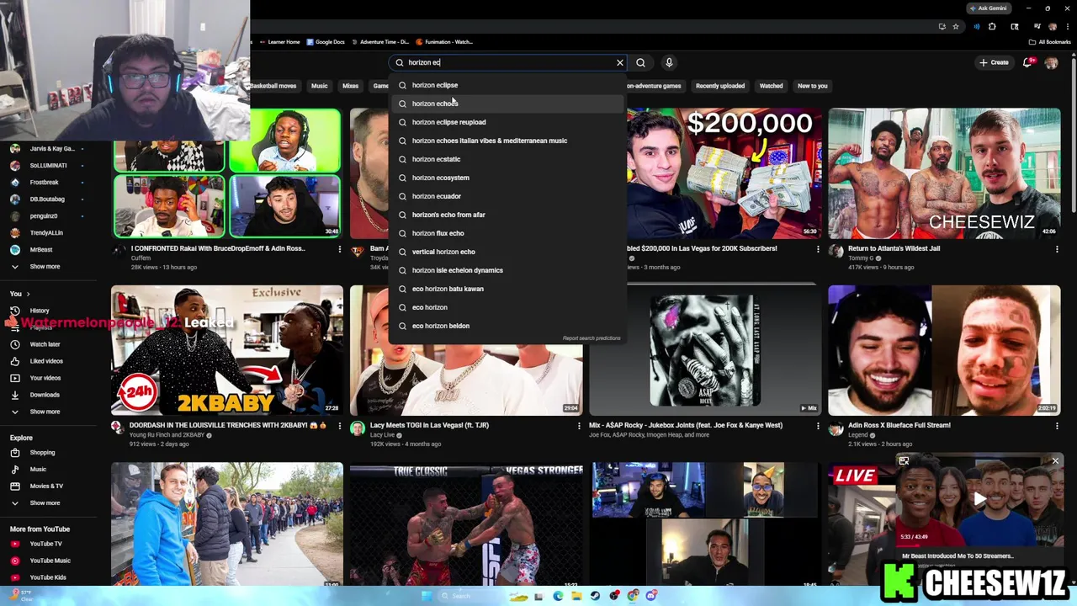
Task: Expand Show more under the You section
Action: (45, 412)
